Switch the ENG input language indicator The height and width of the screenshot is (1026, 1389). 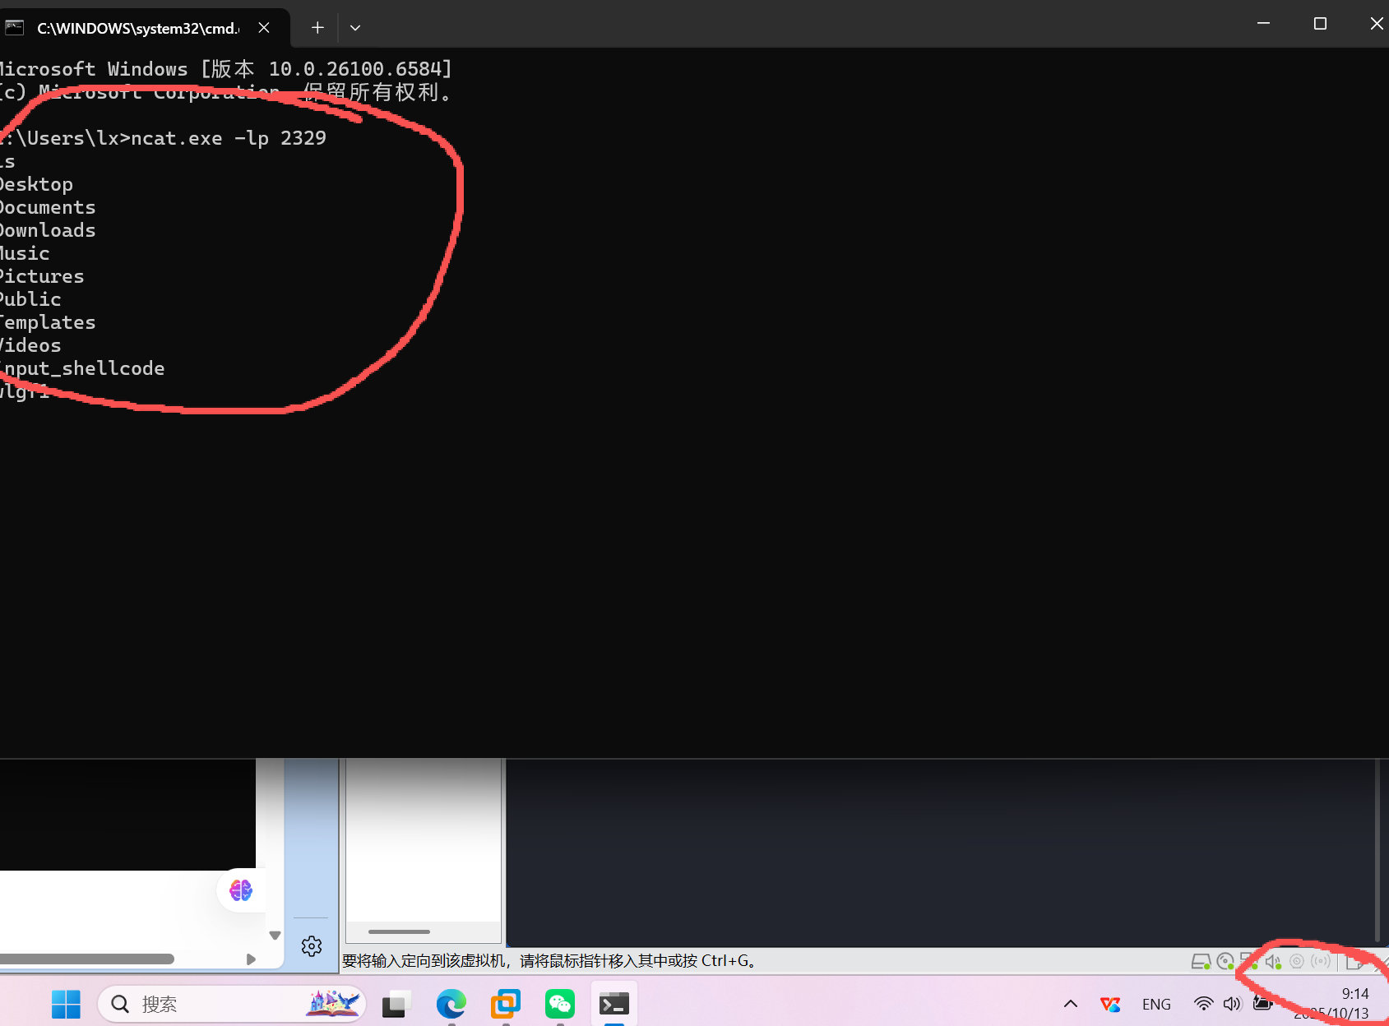pos(1156,1005)
